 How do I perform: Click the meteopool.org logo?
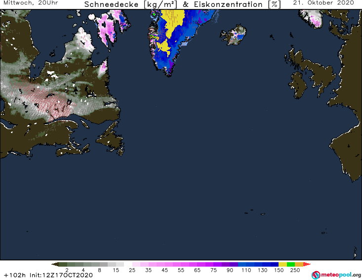336,275
